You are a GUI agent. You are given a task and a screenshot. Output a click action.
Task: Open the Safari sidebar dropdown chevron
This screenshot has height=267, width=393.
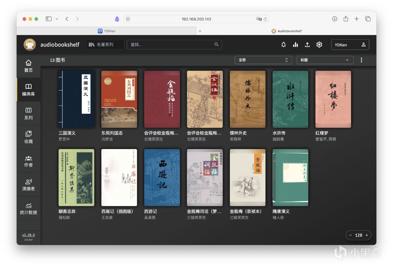pos(57,19)
